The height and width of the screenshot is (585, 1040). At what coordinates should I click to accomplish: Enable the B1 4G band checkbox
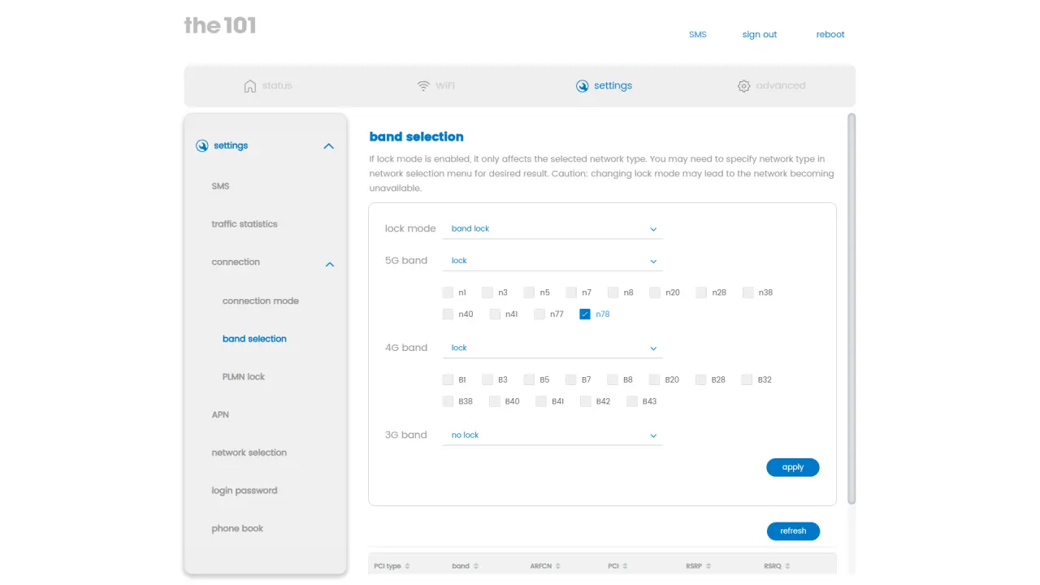448,379
